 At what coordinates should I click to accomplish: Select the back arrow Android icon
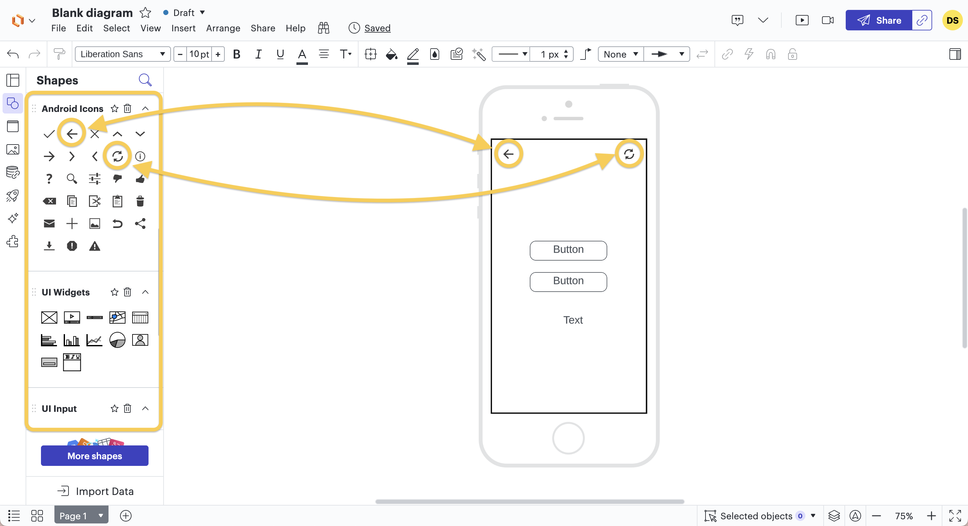(x=71, y=134)
